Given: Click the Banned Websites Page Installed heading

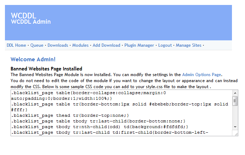Looking at the screenshot, I should click(46, 69).
